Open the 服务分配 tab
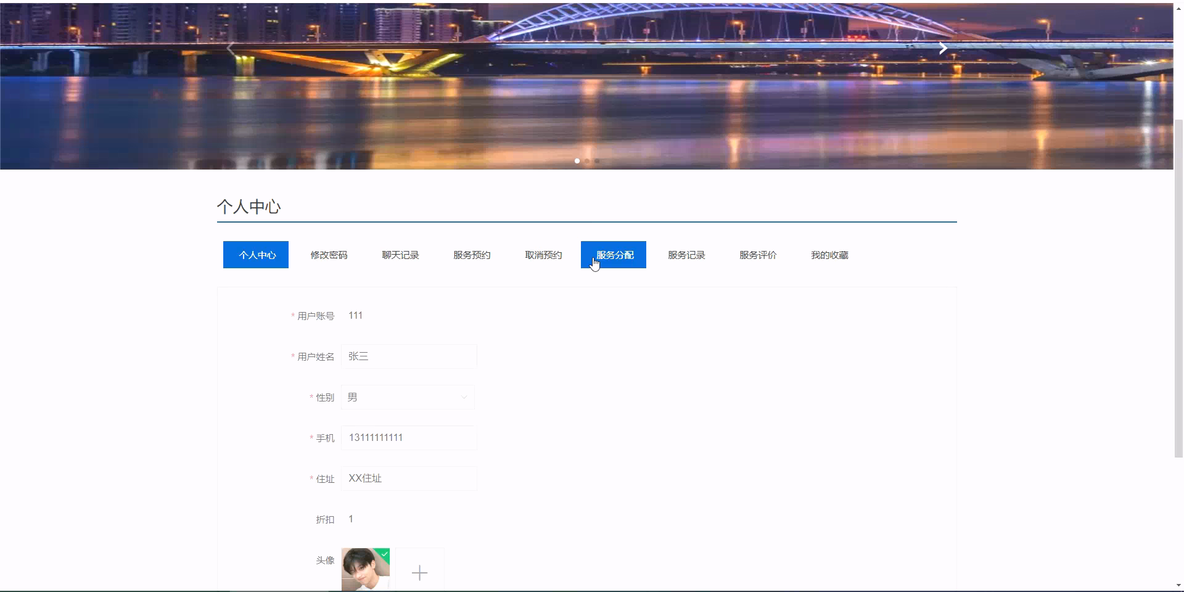Screen dimensions: 1184x592 [x=614, y=255]
